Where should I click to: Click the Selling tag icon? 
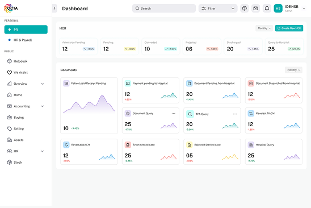click(9, 129)
